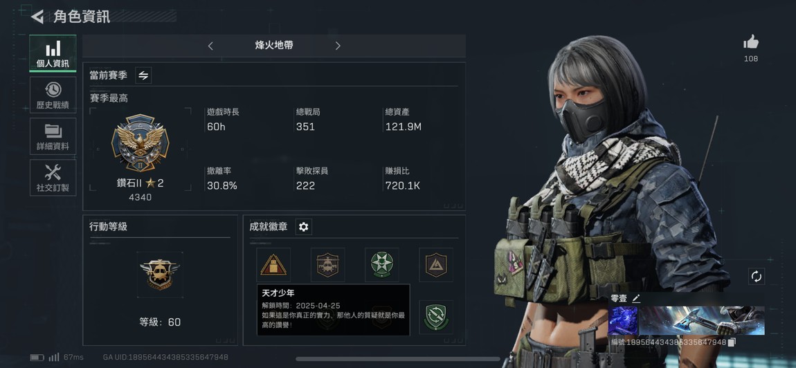The width and height of the screenshot is (796, 368).
Task: Open the 詳細資料 tab
Action: [x=53, y=136]
